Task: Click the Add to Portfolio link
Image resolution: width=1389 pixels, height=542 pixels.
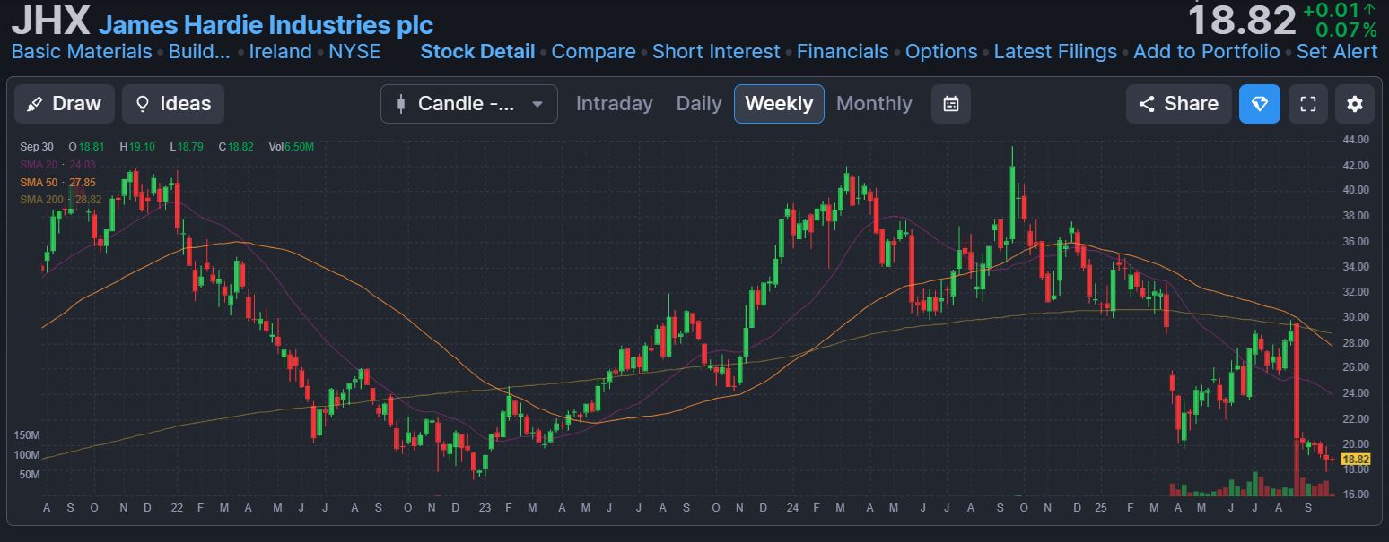Action: [1206, 52]
